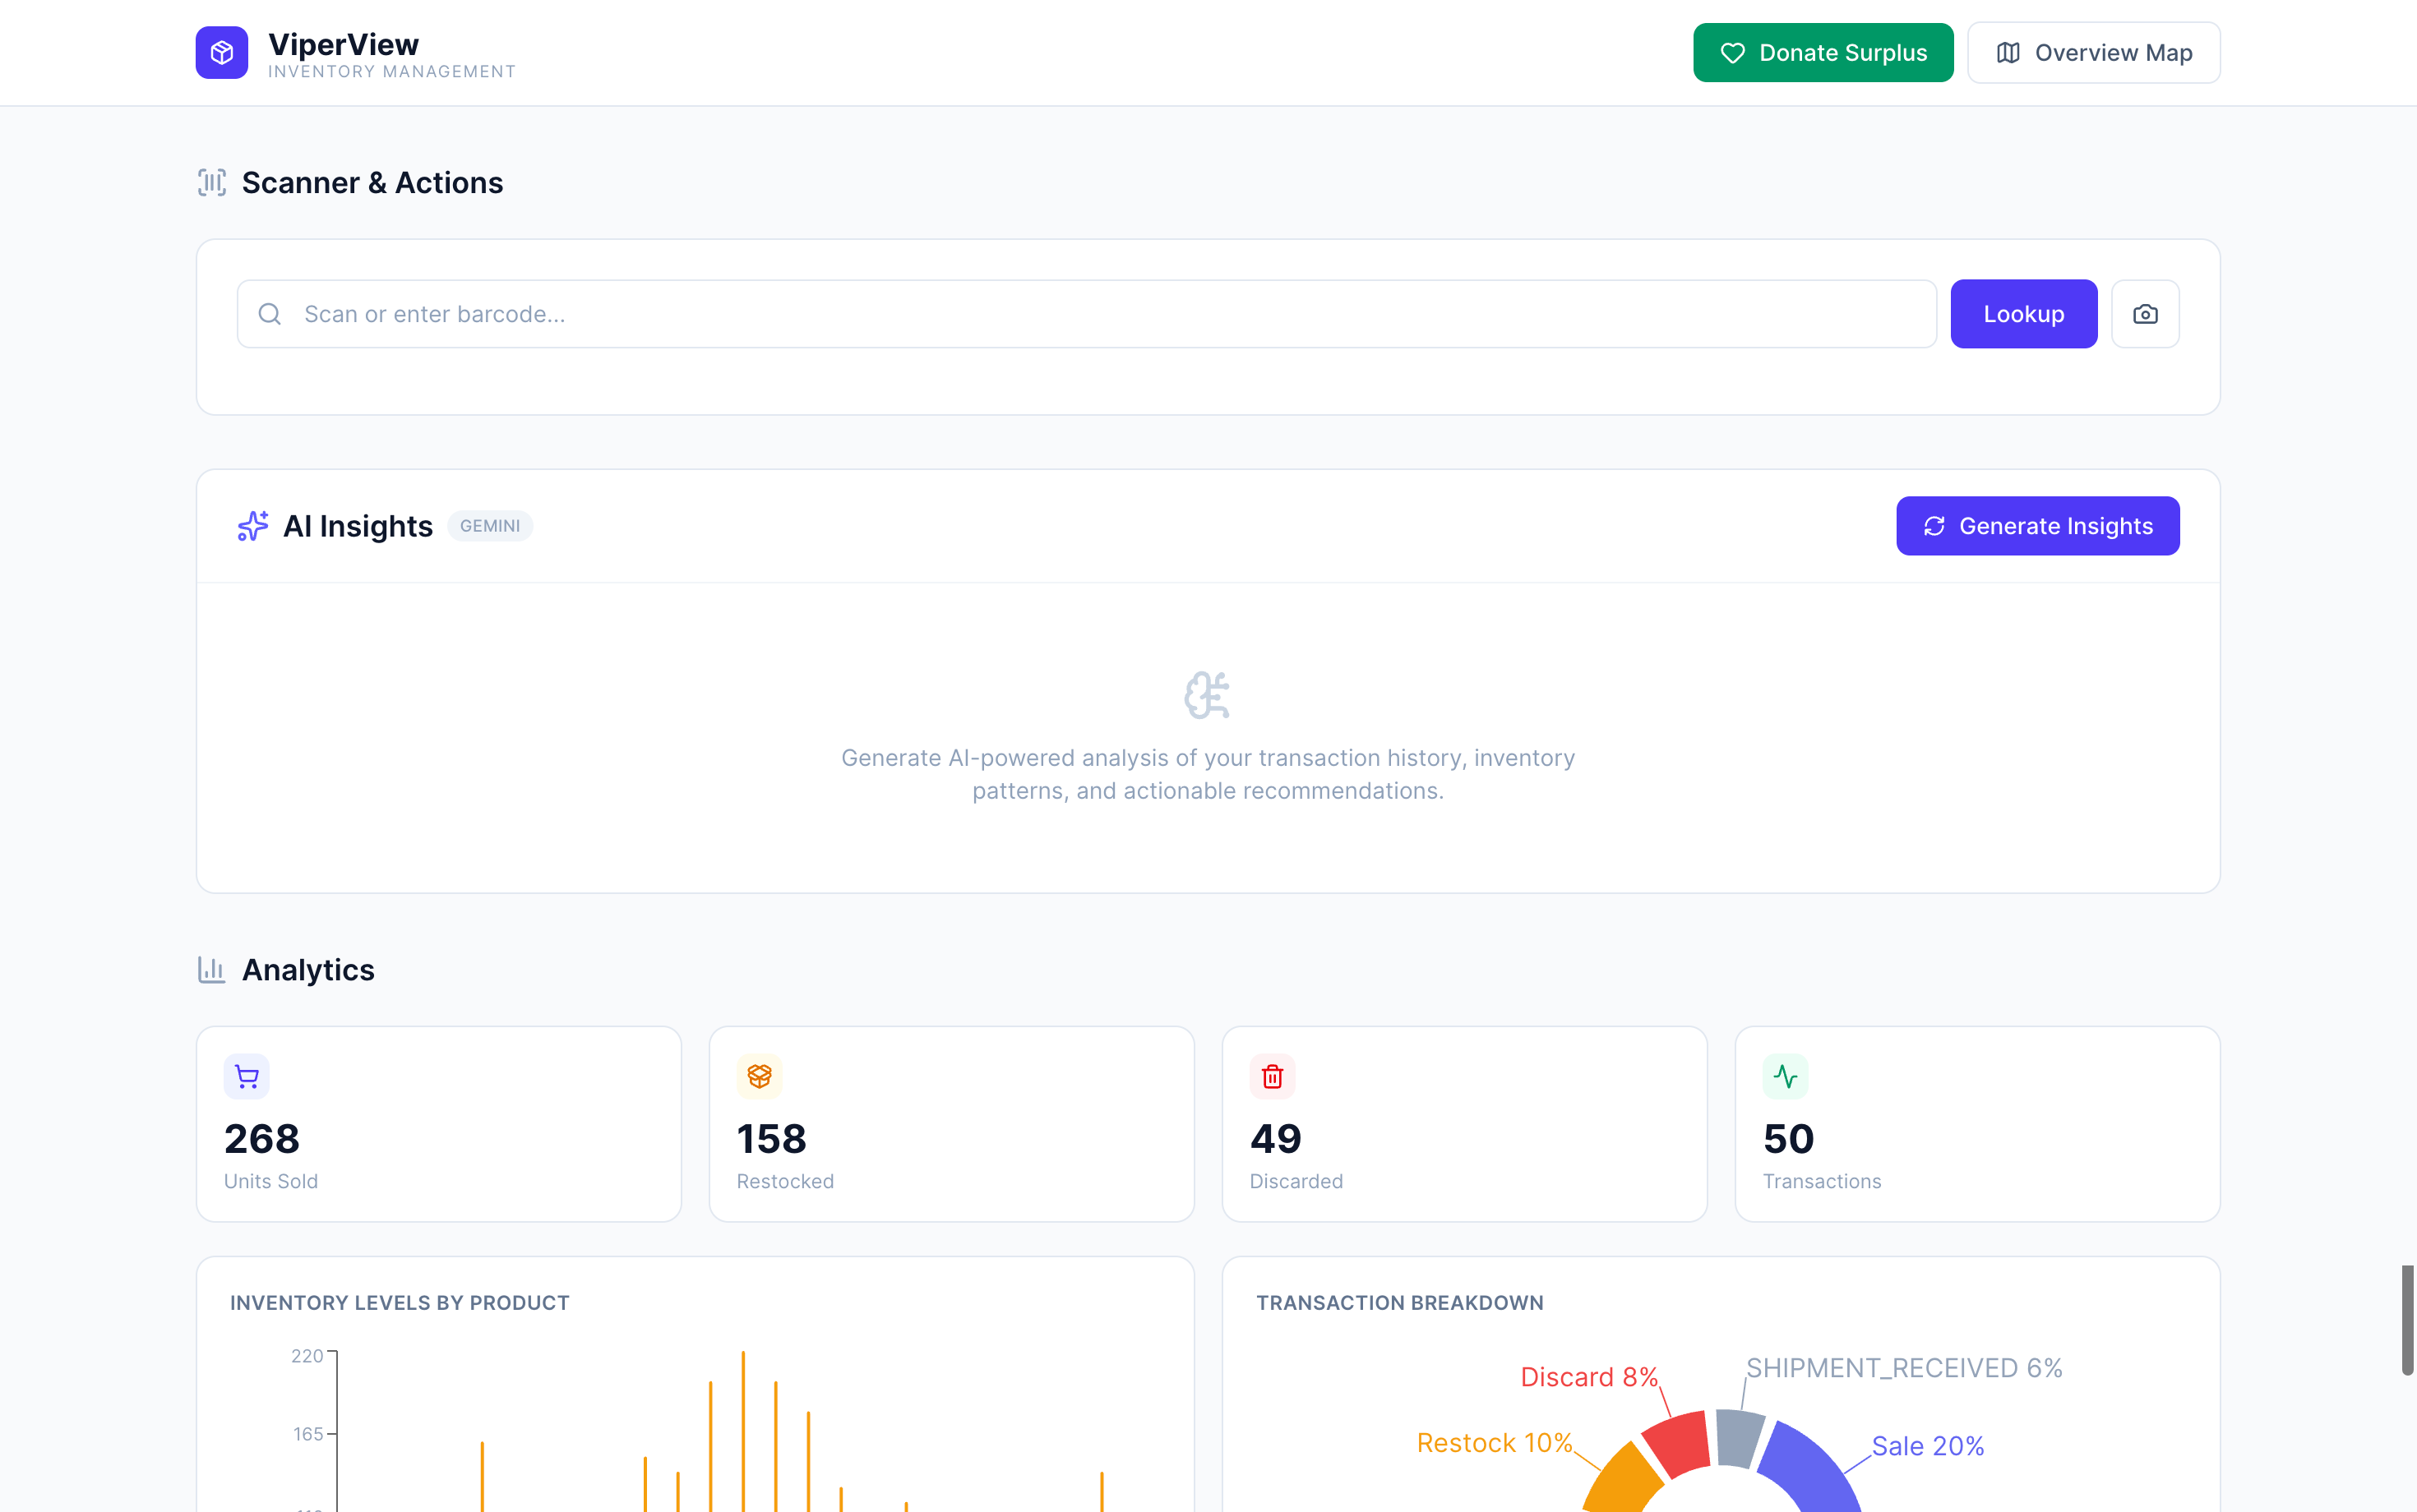Screen dimensions: 2417x1512
Task: Click the Analytics bar chart icon
Action: coord(211,969)
